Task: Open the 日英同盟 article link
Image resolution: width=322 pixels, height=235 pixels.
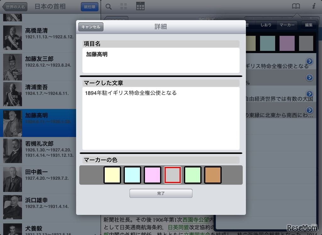Action: pyautogui.click(x=178, y=227)
